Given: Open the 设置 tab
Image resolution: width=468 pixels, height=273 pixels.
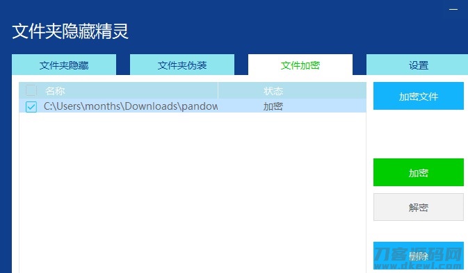Looking at the screenshot, I should pyautogui.click(x=418, y=65).
